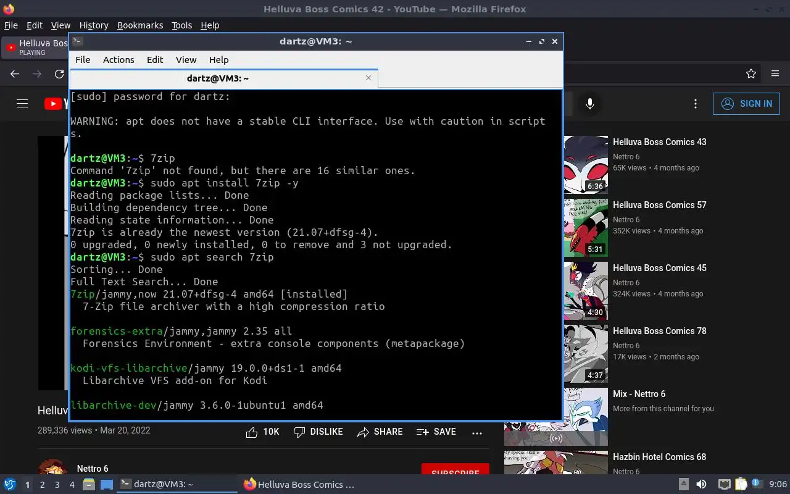The width and height of the screenshot is (790, 494).
Task: Like the video (10K thumbs up)
Action: click(x=262, y=432)
